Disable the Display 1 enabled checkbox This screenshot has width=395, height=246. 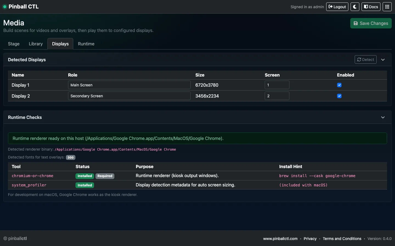tap(339, 85)
